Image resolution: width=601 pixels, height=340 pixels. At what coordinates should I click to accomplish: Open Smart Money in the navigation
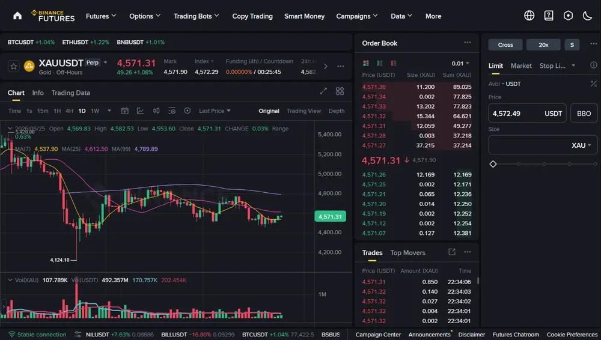click(304, 16)
